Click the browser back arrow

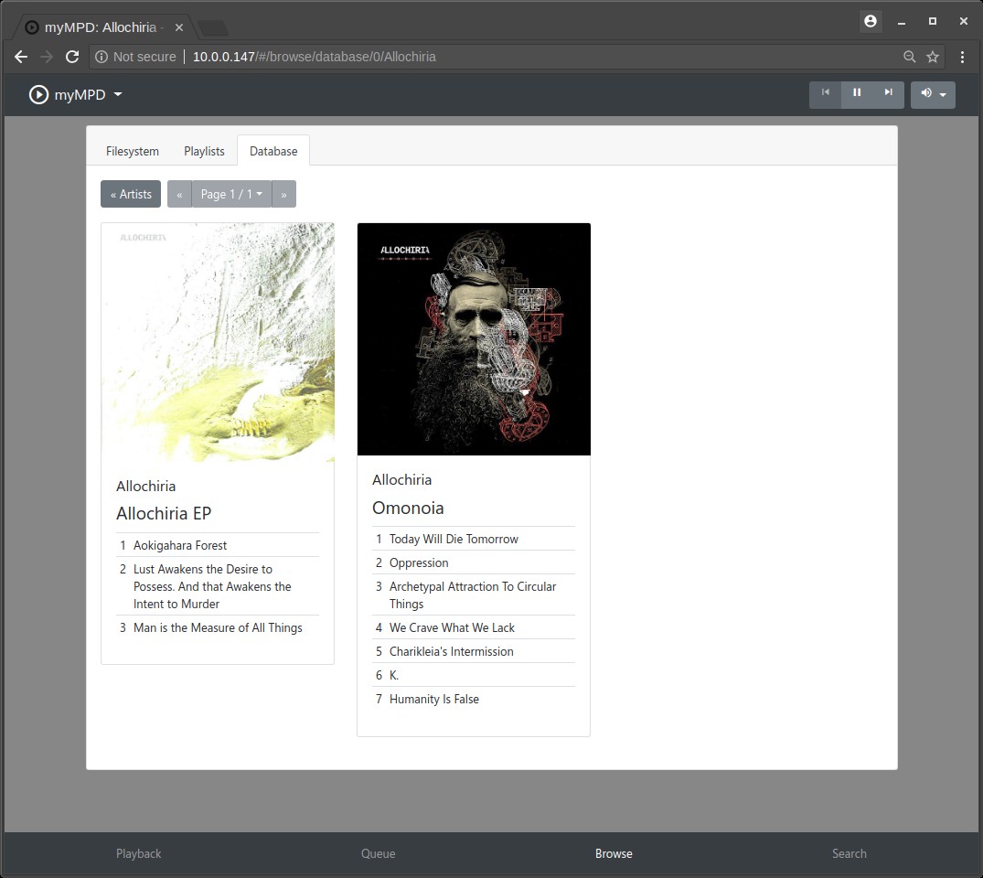click(21, 57)
